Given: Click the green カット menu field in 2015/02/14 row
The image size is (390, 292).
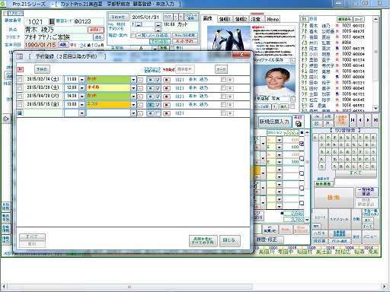Looking at the screenshot, I should pyautogui.click(x=108, y=80).
